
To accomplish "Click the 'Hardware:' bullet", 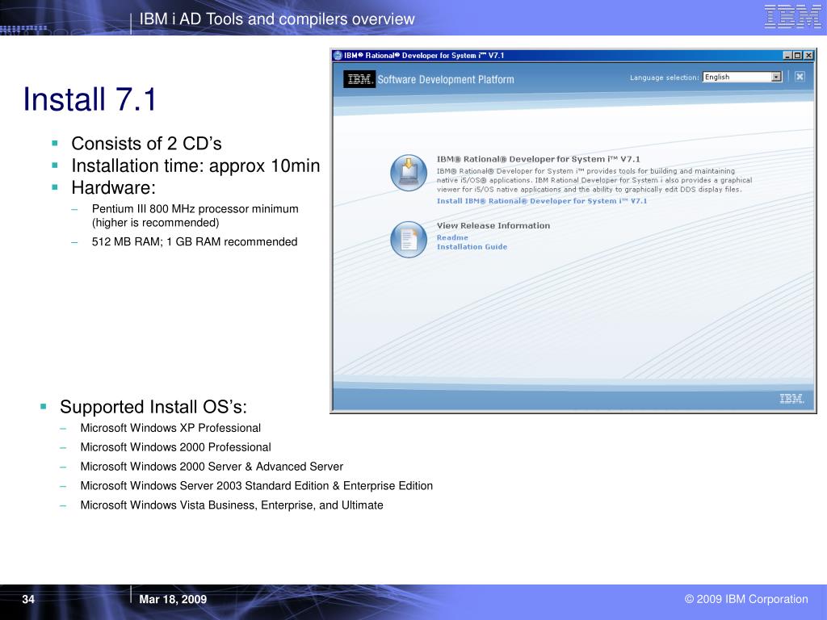I will click(x=113, y=187).
